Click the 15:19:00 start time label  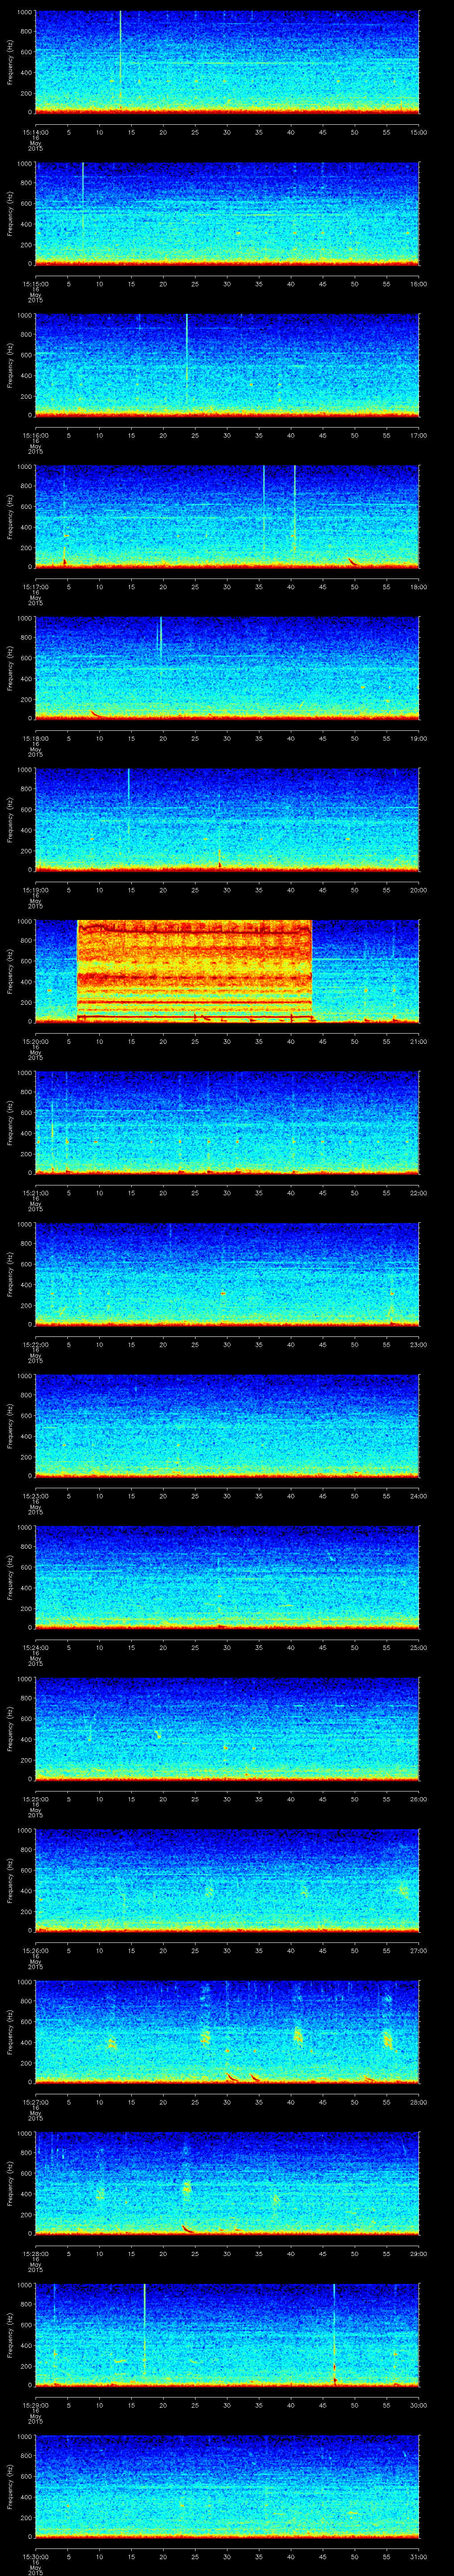(x=36, y=890)
